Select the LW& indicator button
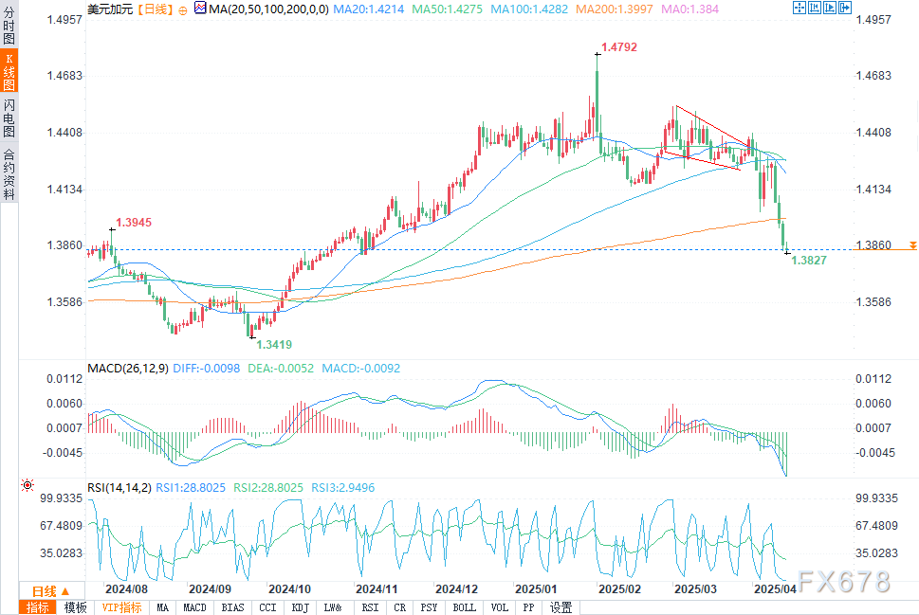 (333, 607)
